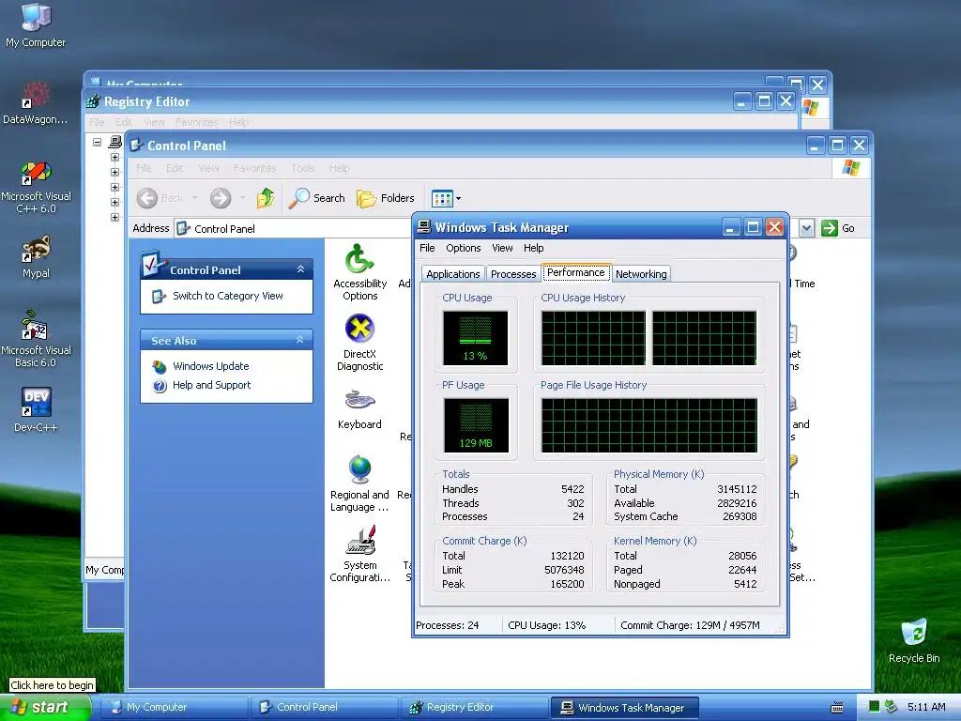Switch to My Computer taskbar button
The image size is (961, 721).
point(175,707)
